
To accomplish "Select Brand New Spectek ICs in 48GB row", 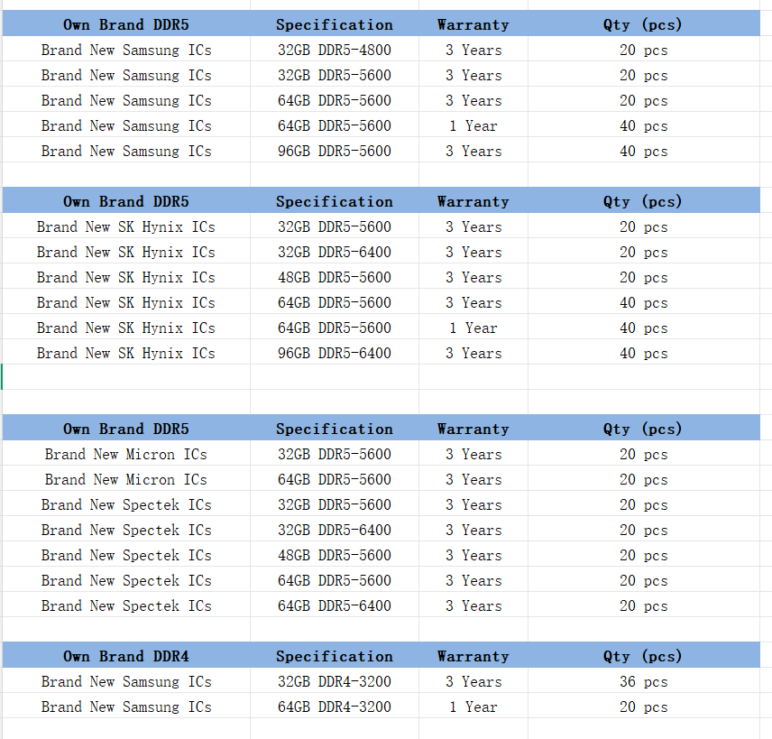I will 126,555.
